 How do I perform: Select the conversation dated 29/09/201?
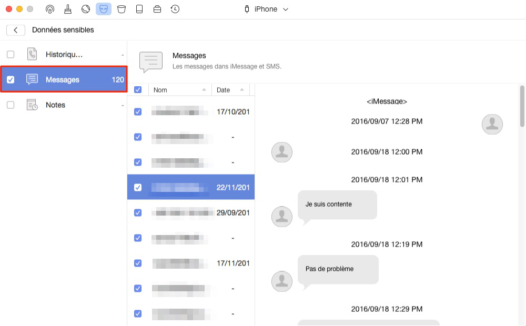191,212
